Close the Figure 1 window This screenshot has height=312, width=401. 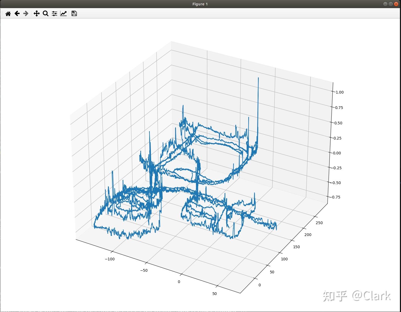pyautogui.click(x=396, y=4)
